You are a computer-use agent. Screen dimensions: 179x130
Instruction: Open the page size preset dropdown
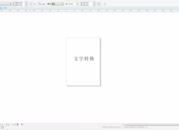pos(6,4)
